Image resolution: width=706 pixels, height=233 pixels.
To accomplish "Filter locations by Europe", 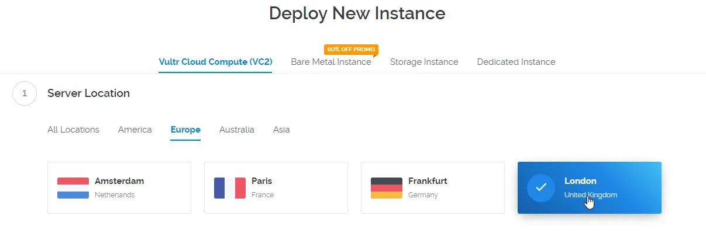I will 185,130.
